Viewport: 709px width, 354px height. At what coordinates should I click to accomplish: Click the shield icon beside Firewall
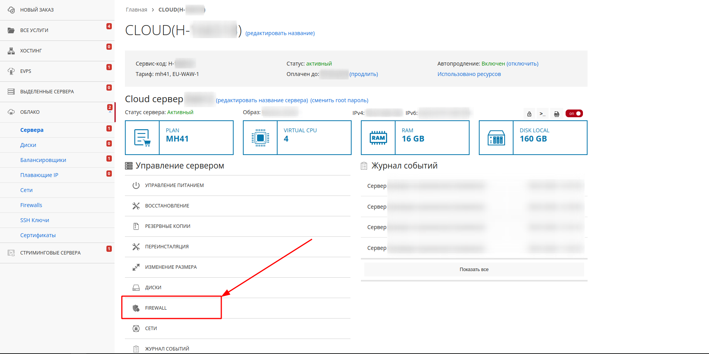136,308
